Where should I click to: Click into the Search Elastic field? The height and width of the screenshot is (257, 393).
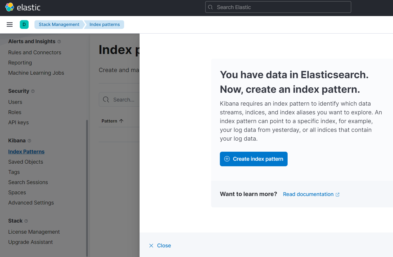point(278,7)
